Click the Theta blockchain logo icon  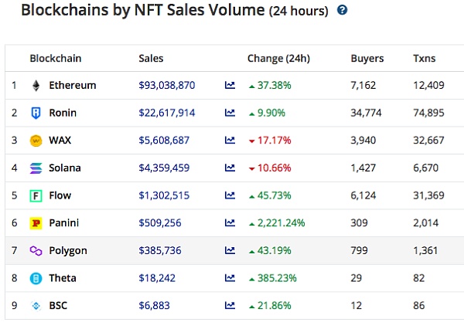36,278
